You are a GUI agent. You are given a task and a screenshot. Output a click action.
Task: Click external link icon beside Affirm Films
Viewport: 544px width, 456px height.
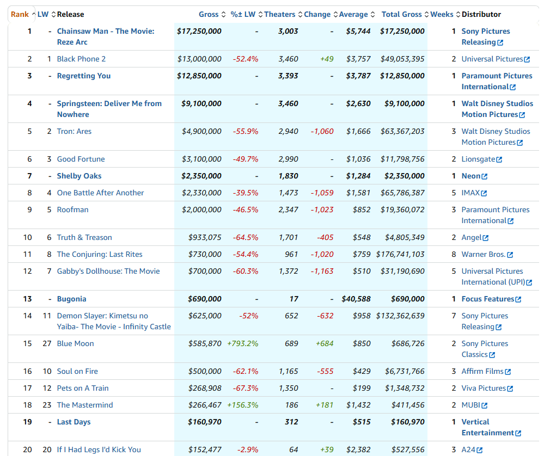coord(508,372)
